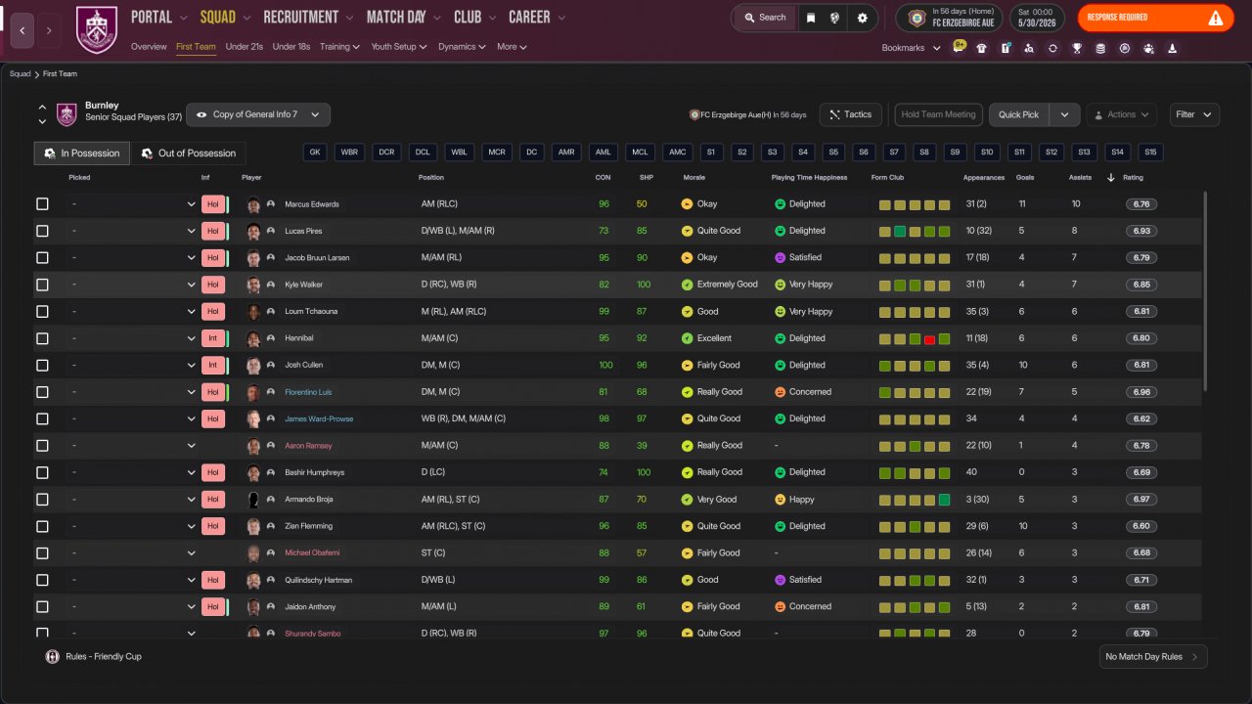Click Josh Cullen's Fairly Good morale icon
Image resolution: width=1252 pixels, height=704 pixels.
687,365
